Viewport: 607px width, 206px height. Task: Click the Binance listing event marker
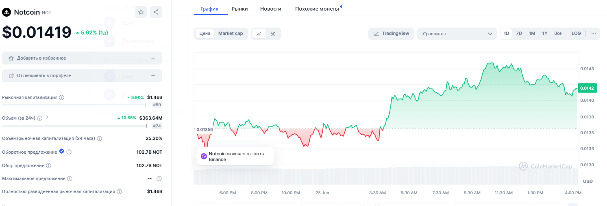click(204, 156)
